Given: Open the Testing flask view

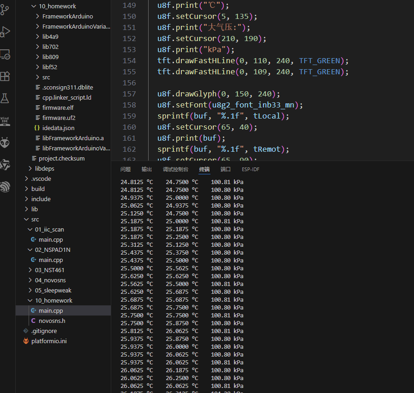Looking at the screenshot, I should pyautogui.click(x=5, y=98).
